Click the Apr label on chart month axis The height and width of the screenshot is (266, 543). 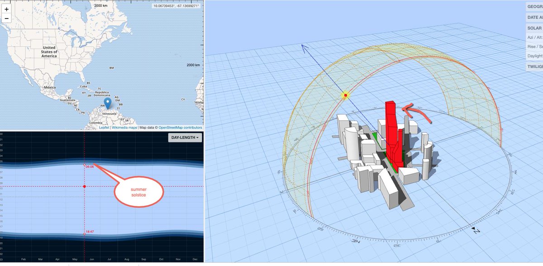(57, 259)
